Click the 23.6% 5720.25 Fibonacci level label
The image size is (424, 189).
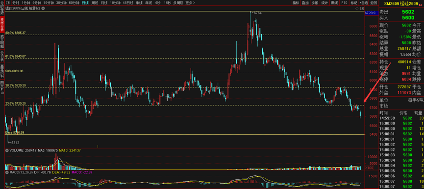click(x=16, y=104)
